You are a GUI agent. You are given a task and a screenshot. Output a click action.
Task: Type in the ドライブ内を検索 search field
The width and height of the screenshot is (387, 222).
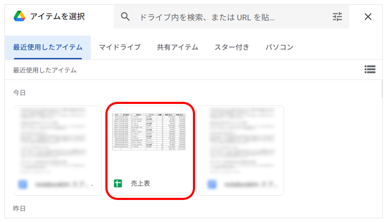point(225,17)
